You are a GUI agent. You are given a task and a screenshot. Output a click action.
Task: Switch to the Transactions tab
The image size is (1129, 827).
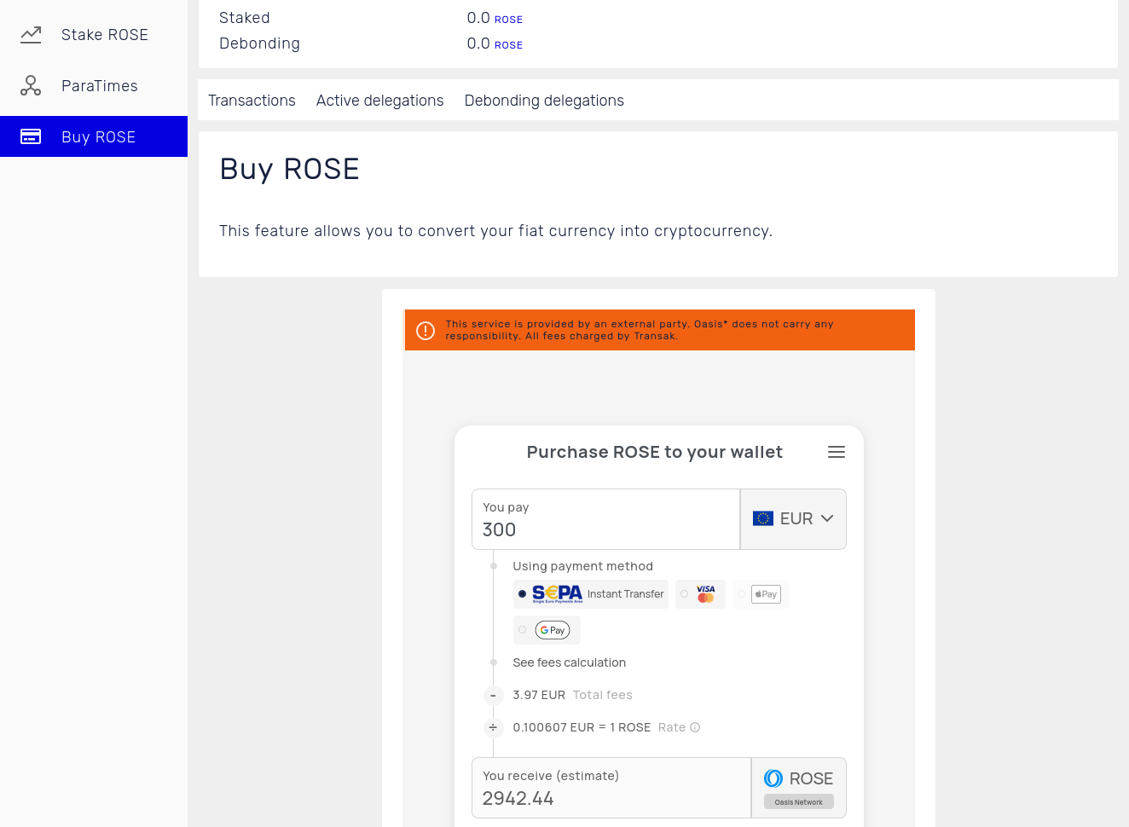click(x=252, y=101)
